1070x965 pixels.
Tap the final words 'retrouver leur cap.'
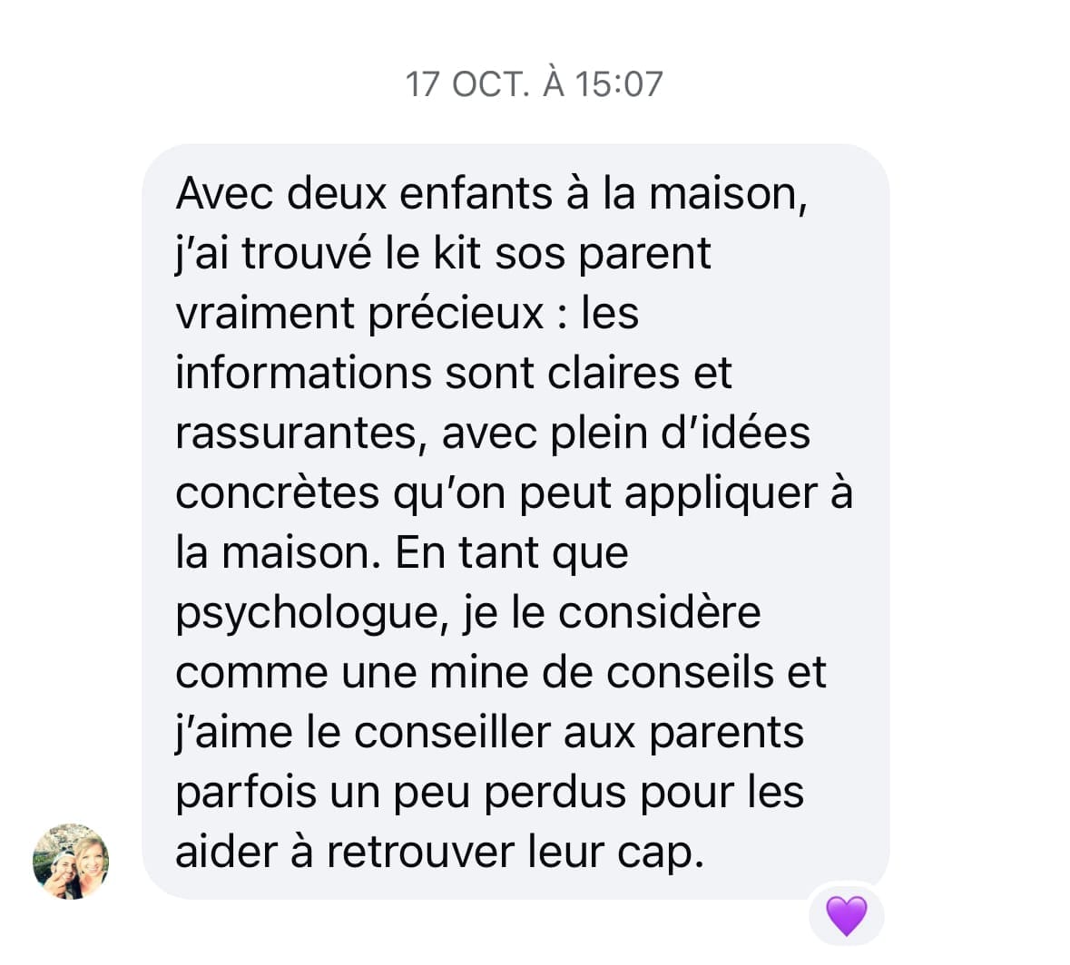point(515,853)
